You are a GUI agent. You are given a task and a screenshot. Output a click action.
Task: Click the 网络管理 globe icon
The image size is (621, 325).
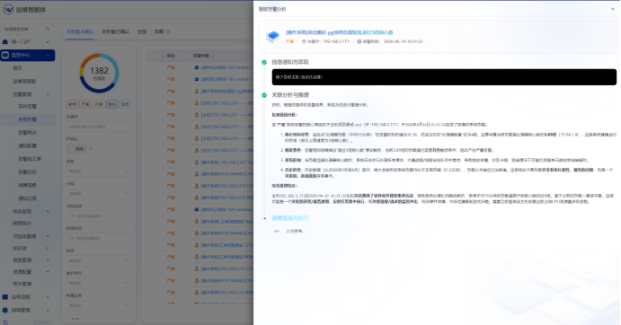(5, 310)
